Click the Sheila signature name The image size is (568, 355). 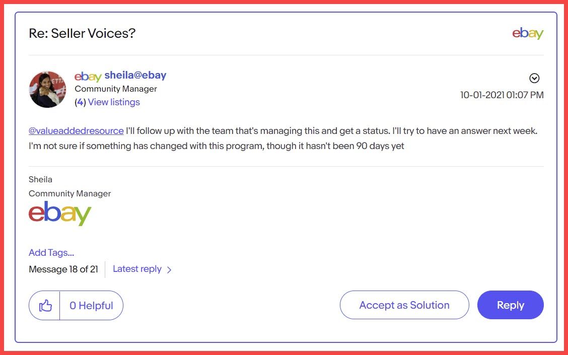tap(41, 179)
